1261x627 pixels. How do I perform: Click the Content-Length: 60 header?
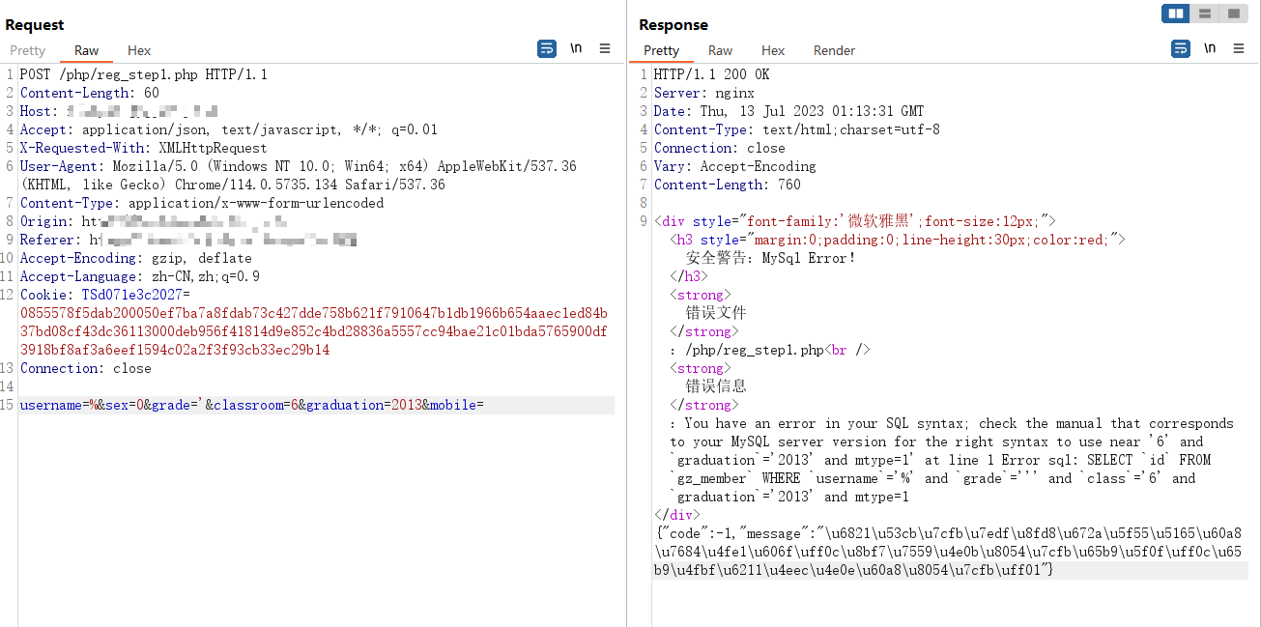click(90, 93)
